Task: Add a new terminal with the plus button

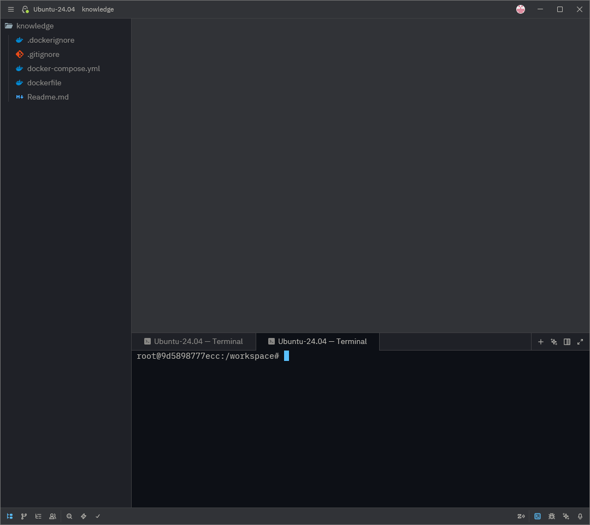Action: [x=541, y=342]
